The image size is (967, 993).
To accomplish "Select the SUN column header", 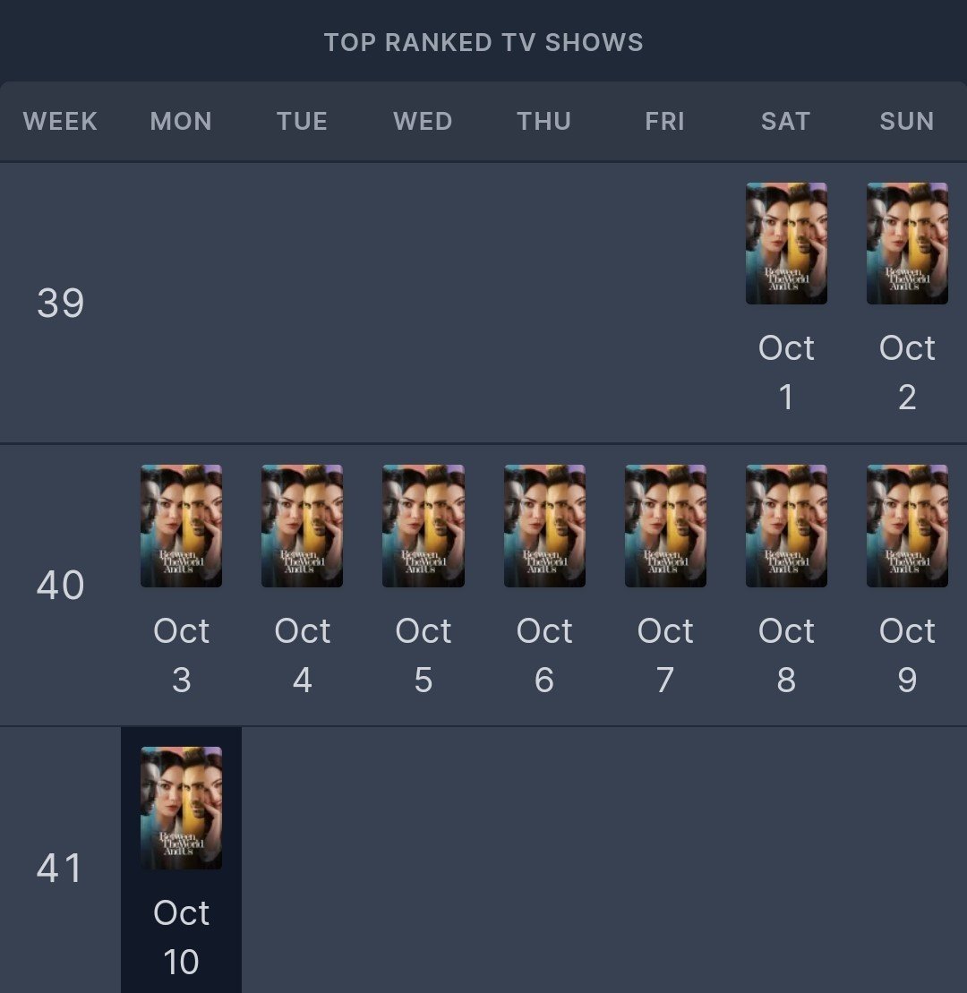I will coord(907,122).
